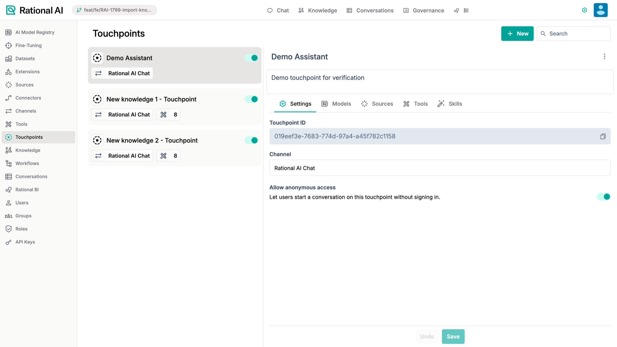This screenshot has height=347, width=617.
Task: Select the New knowledge 1 - Touchpoint card
Action: 174,107
